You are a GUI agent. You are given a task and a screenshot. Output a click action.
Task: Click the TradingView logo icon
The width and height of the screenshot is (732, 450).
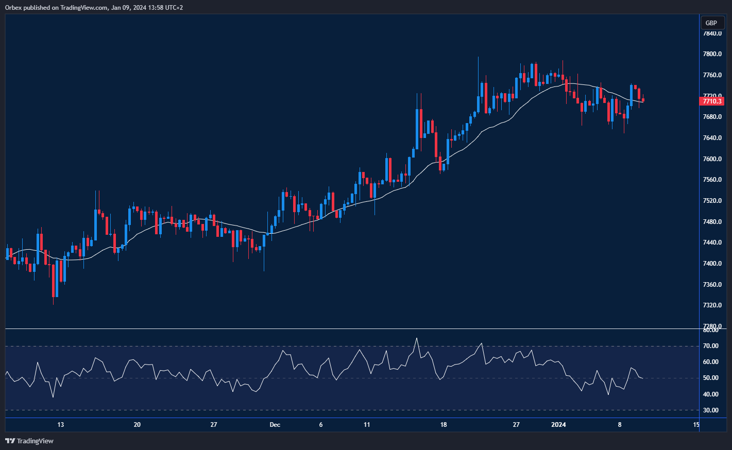(x=9, y=441)
